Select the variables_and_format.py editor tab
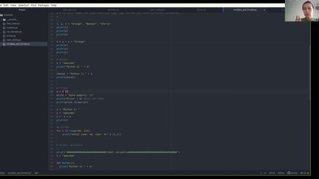 pos(245,10)
